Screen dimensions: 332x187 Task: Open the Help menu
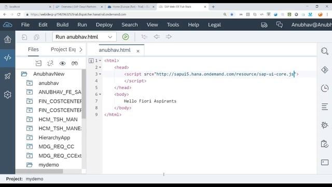[193, 25]
